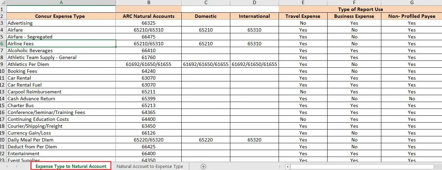The width and height of the screenshot is (442, 170).
Task: Click the 'Entertainment' cell
Action: 61,154
